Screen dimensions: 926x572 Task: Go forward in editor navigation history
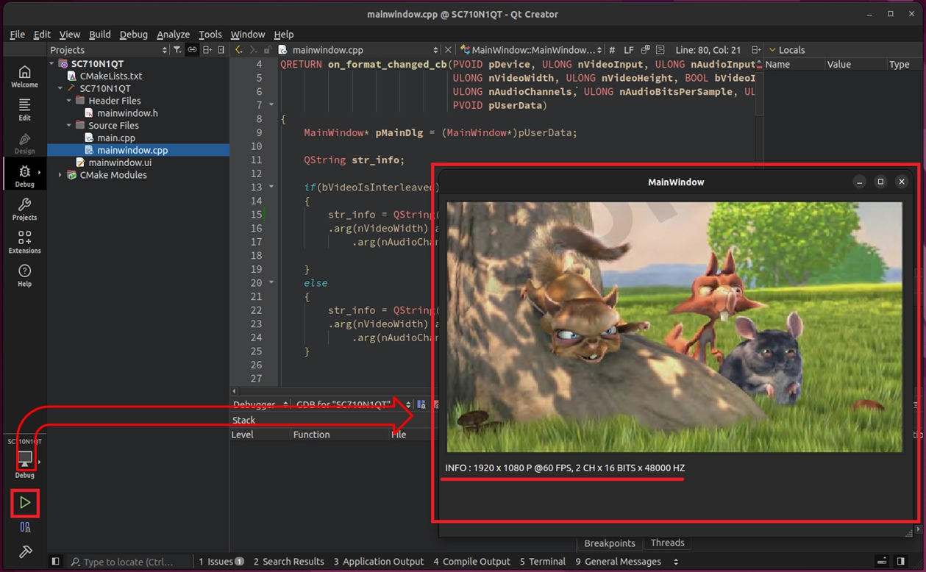253,50
